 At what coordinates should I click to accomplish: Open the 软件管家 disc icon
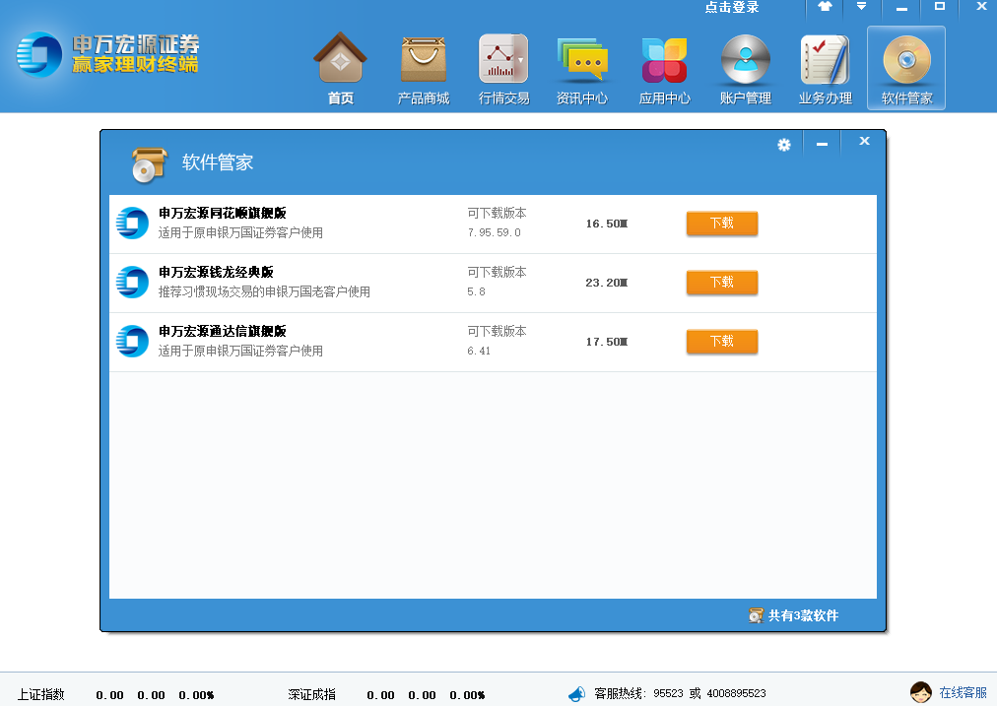point(906,60)
